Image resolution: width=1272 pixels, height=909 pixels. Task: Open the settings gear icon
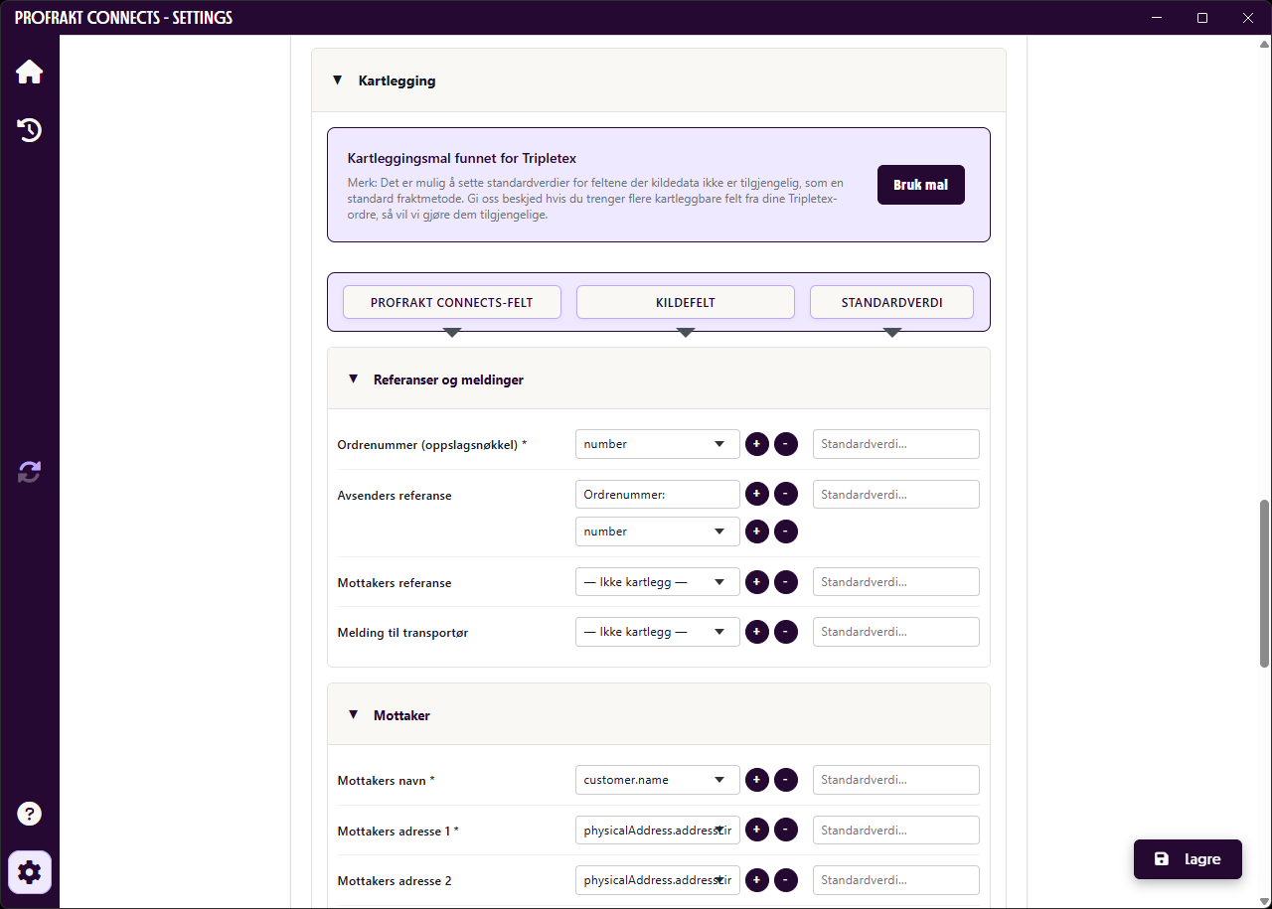[x=30, y=872]
